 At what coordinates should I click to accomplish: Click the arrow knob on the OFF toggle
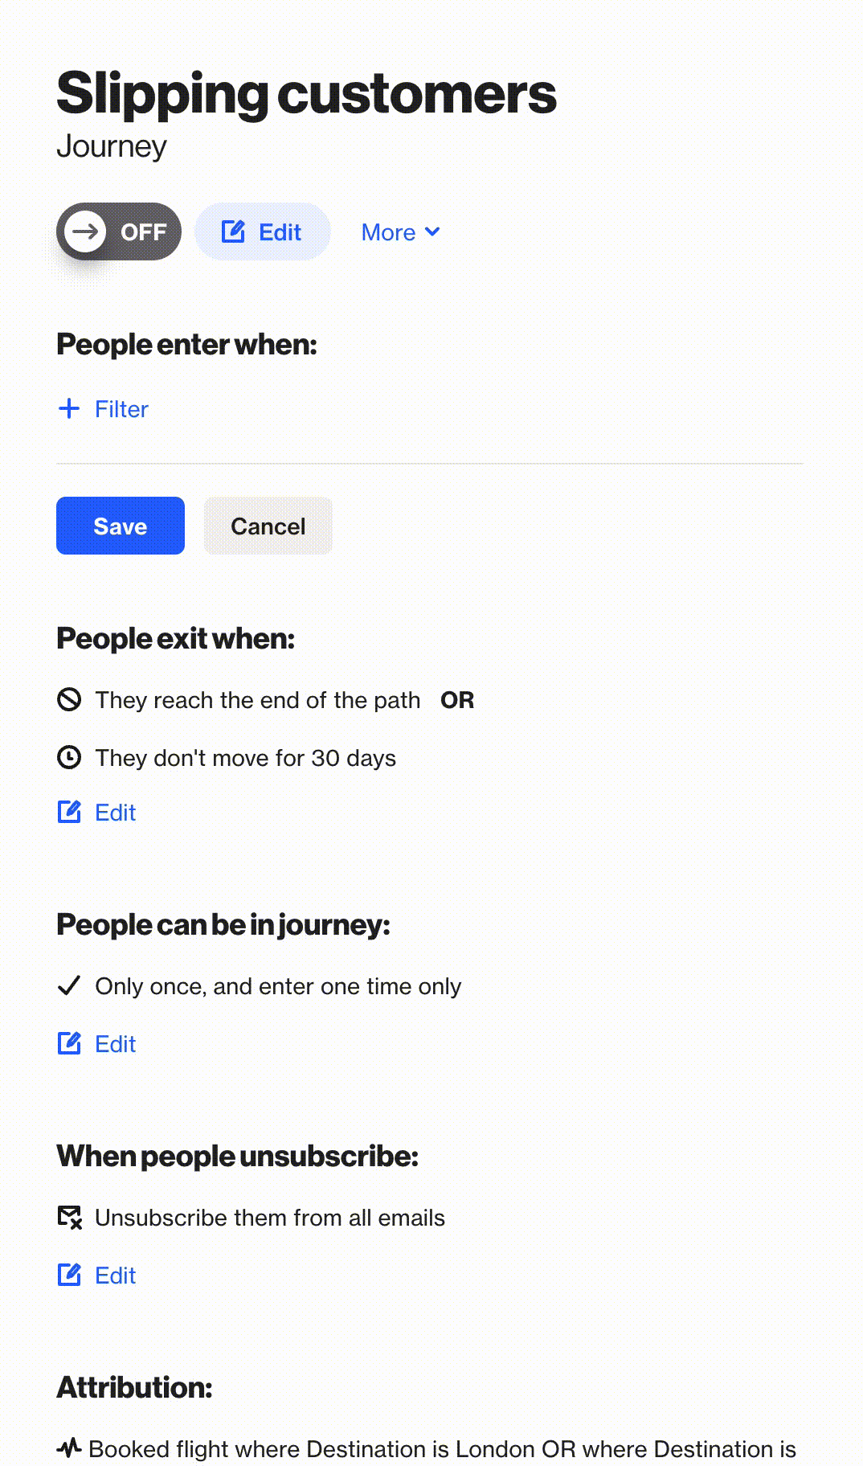coord(85,231)
